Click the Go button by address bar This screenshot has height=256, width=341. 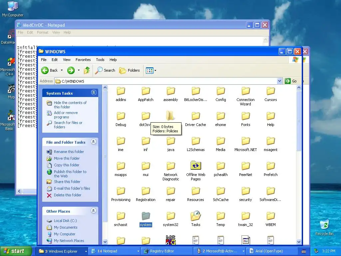tap(291, 81)
